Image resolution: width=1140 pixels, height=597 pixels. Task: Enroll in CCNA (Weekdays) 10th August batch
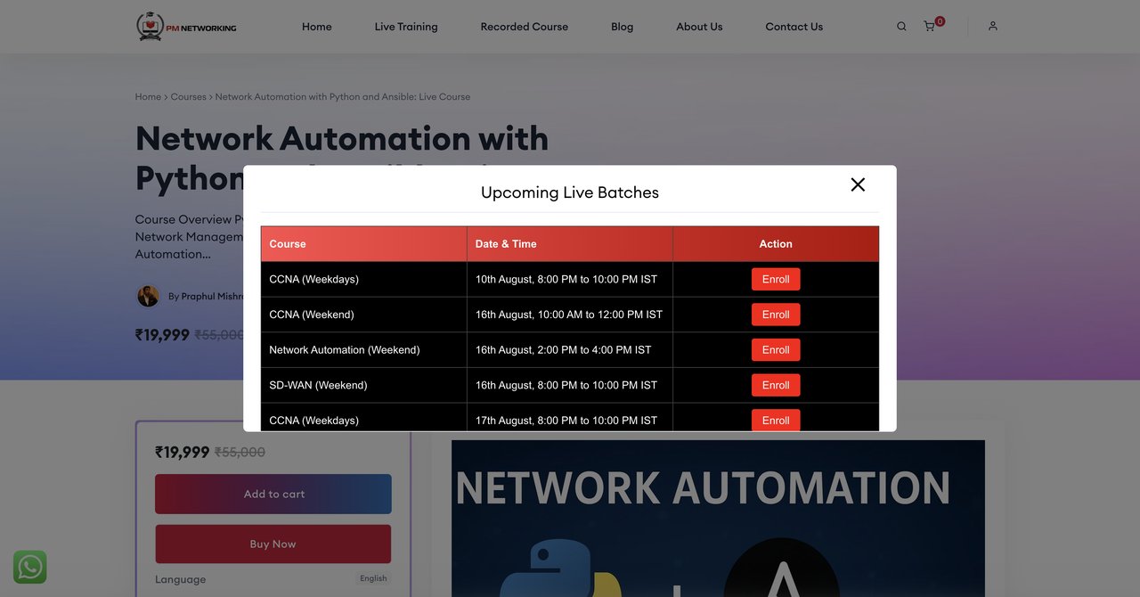pos(776,279)
